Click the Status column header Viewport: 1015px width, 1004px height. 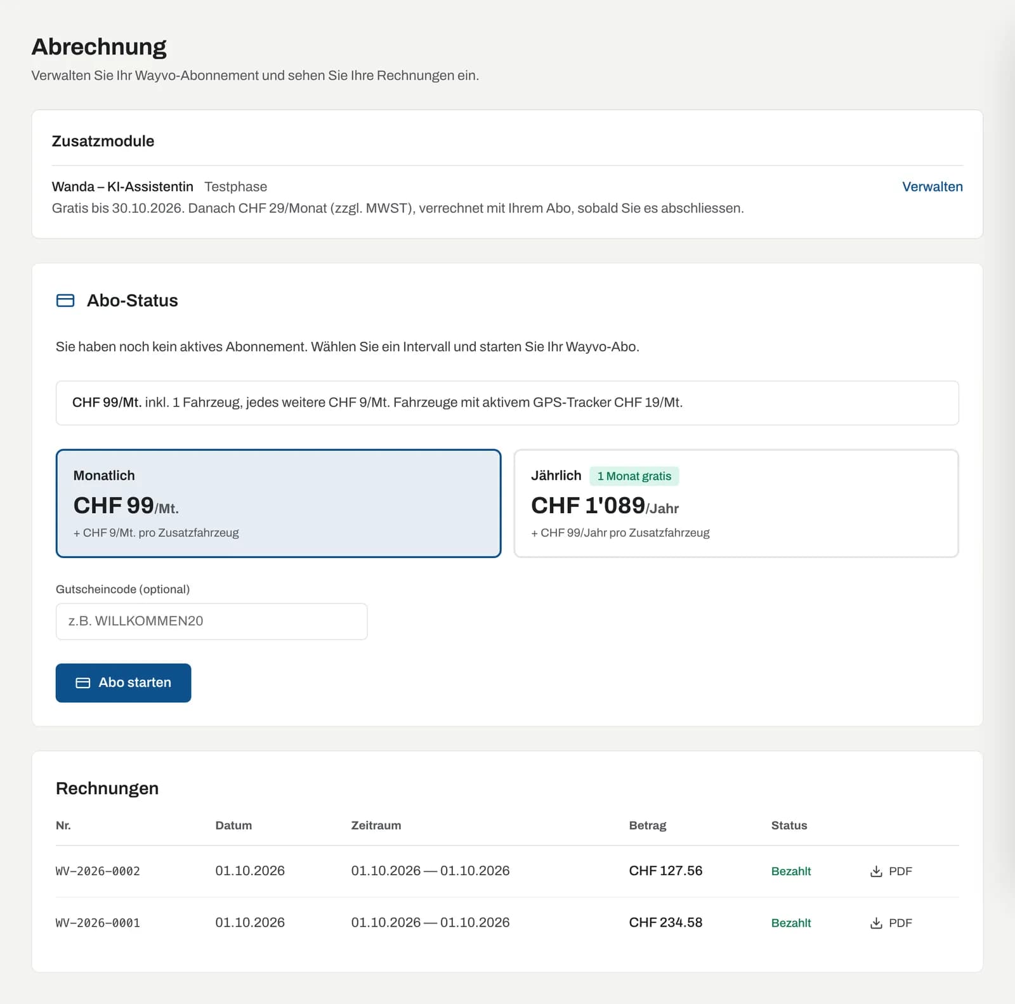pyautogui.click(x=789, y=825)
